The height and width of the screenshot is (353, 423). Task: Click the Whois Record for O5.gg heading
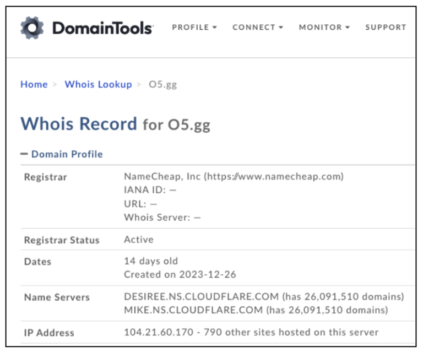coord(115,124)
